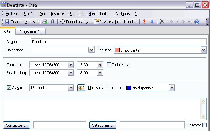Click the Finalización date field
Screen dimensions: 210x131
49,73
